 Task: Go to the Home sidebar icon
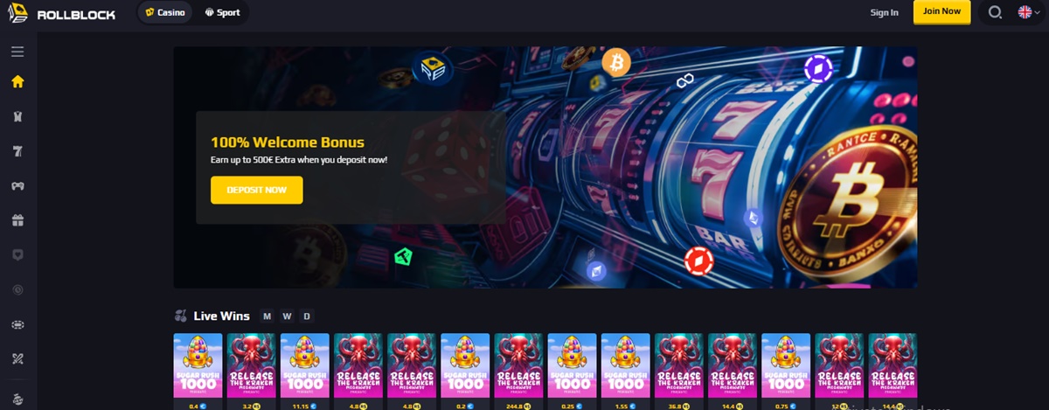click(17, 82)
